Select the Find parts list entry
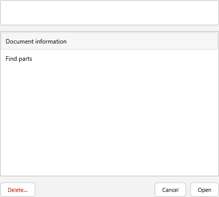Image resolution: width=219 pixels, height=197 pixels. pyautogui.click(x=109, y=59)
